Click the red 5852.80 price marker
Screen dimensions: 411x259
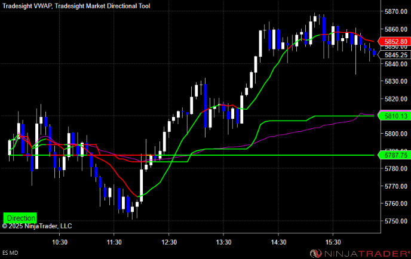pyautogui.click(x=394, y=41)
